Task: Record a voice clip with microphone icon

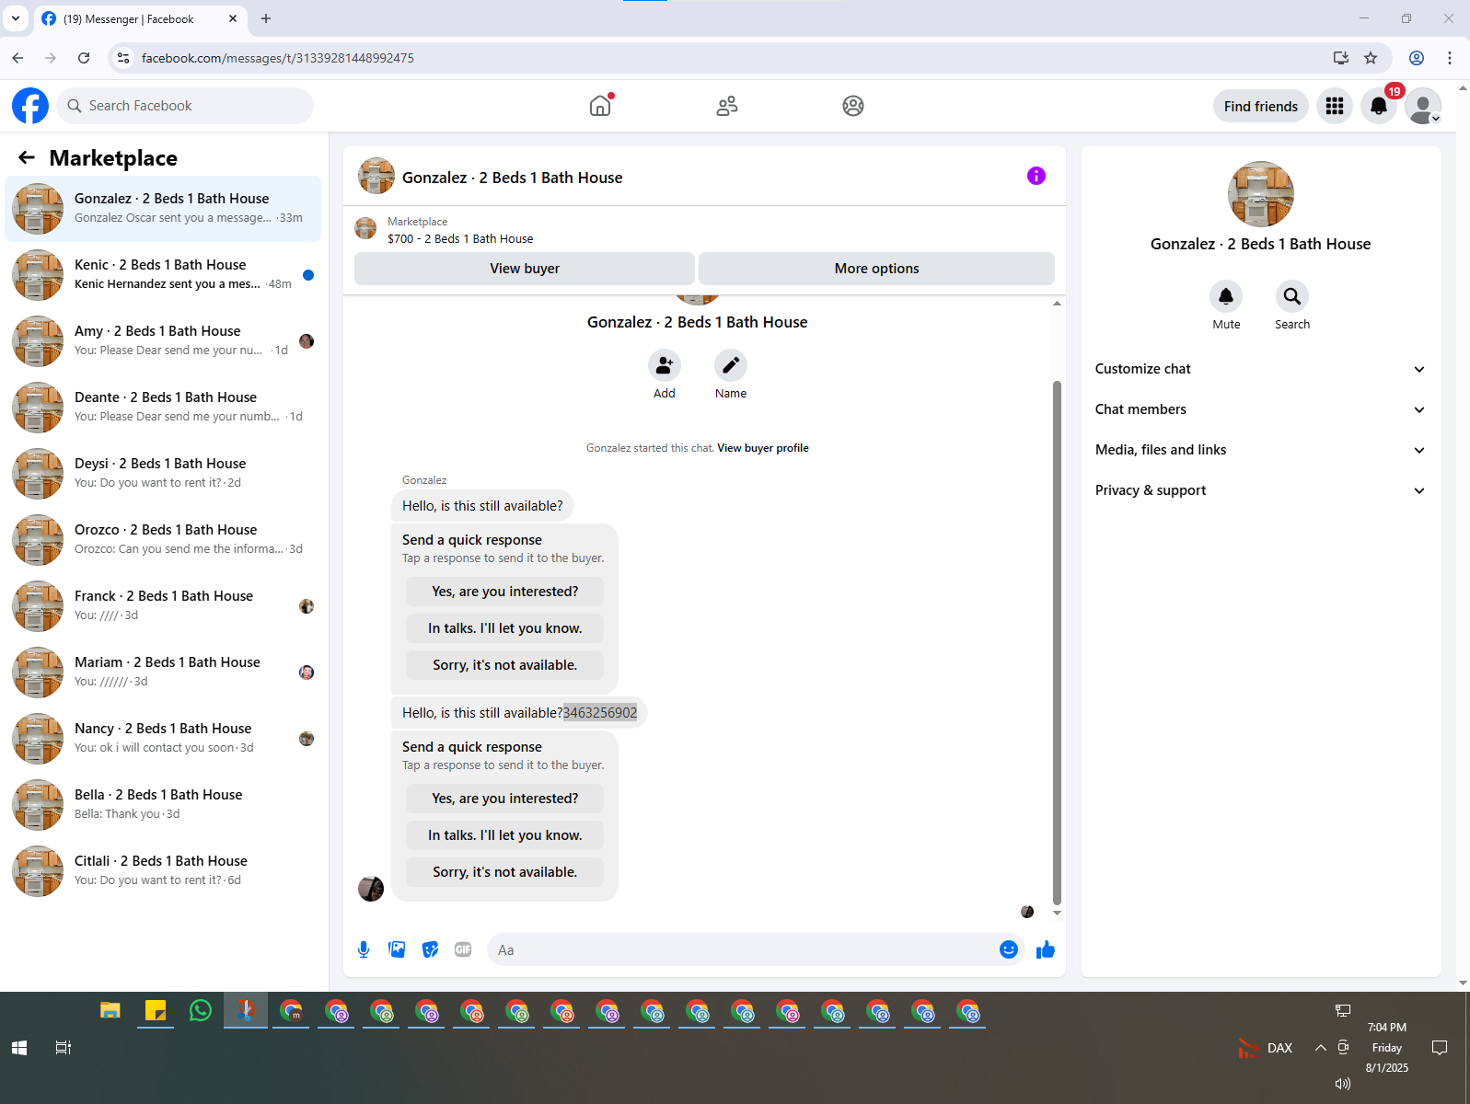Action: pyautogui.click(x=364, y=949)
